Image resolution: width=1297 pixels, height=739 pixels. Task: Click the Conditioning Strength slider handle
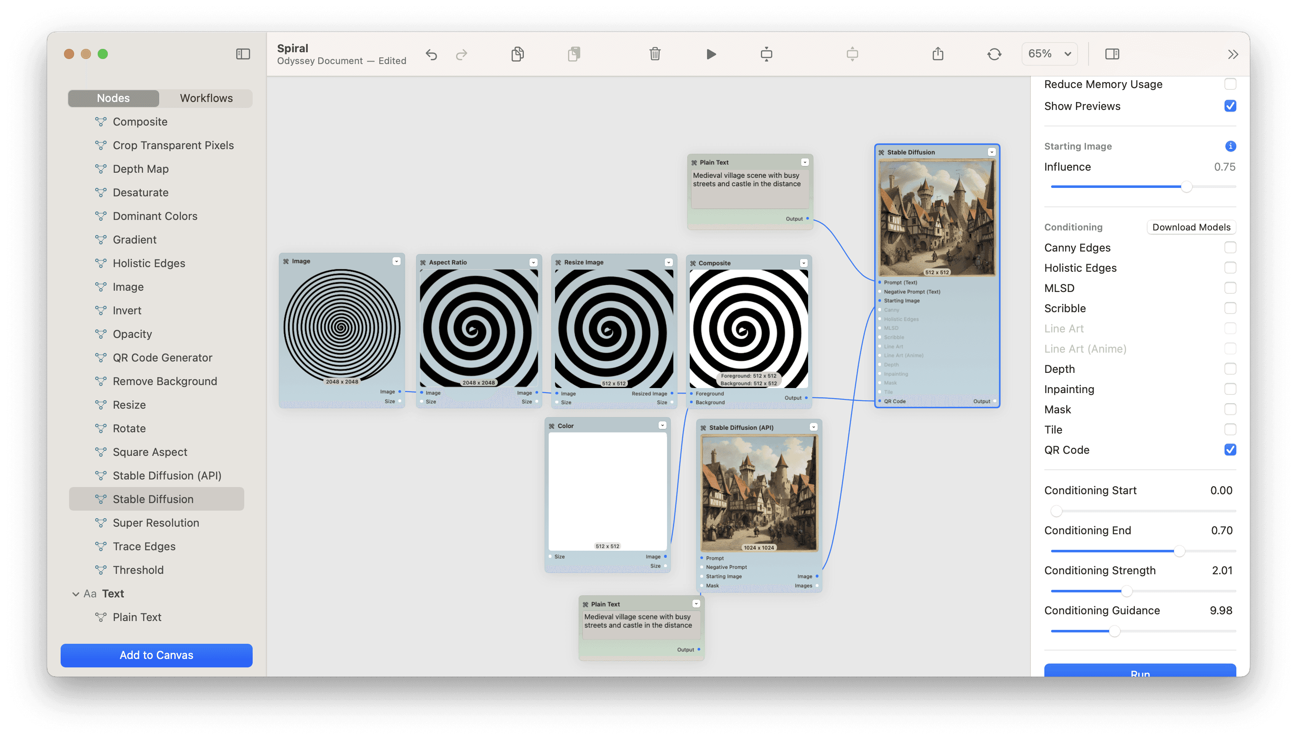[1126, 591]
